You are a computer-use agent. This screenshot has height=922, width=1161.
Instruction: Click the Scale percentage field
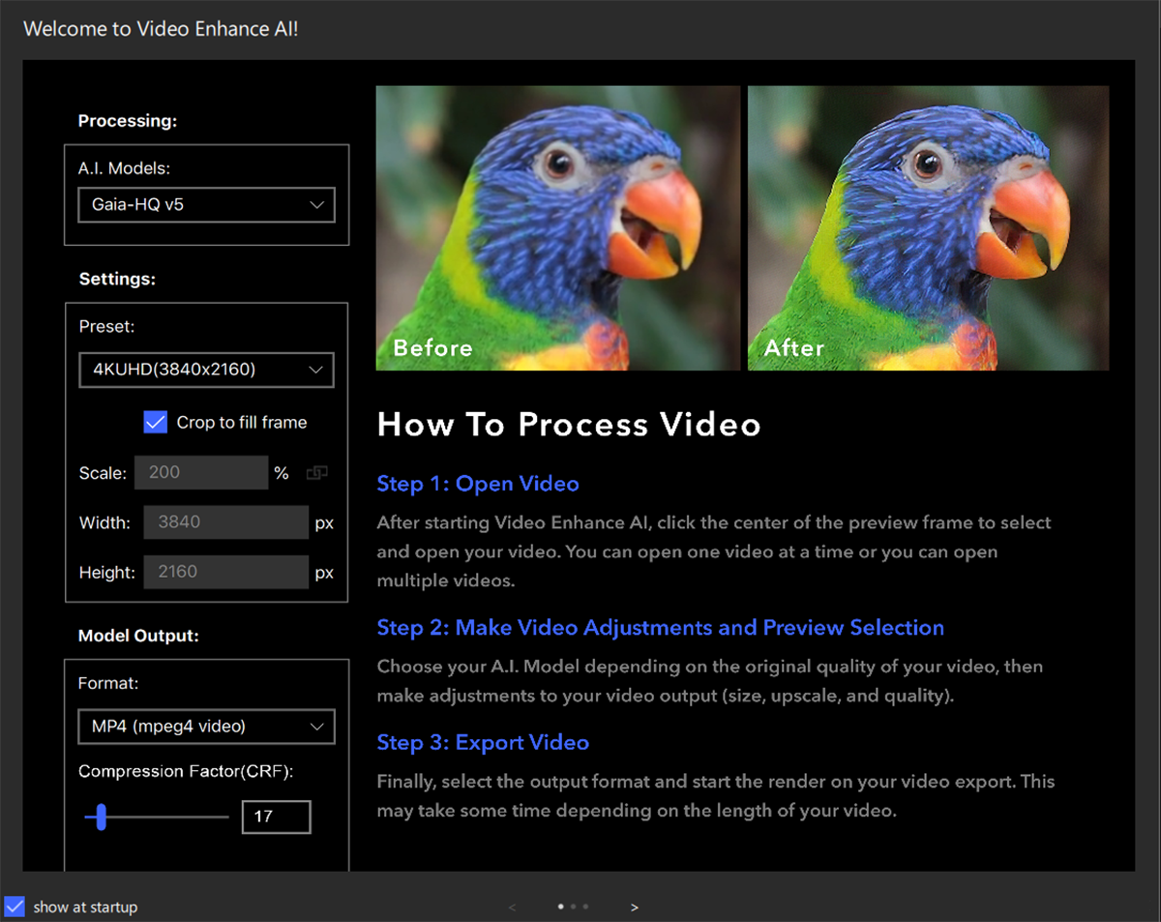[x=200, y=473]
